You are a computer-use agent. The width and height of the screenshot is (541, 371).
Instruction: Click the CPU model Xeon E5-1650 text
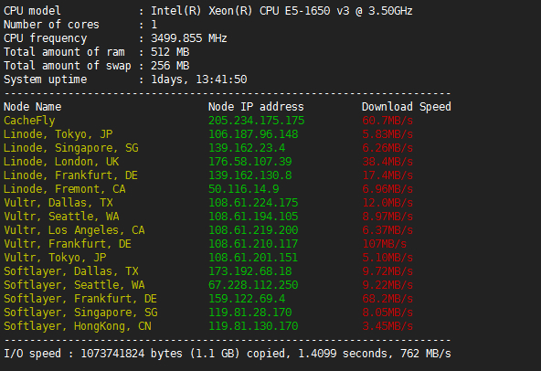click(281, 11)
